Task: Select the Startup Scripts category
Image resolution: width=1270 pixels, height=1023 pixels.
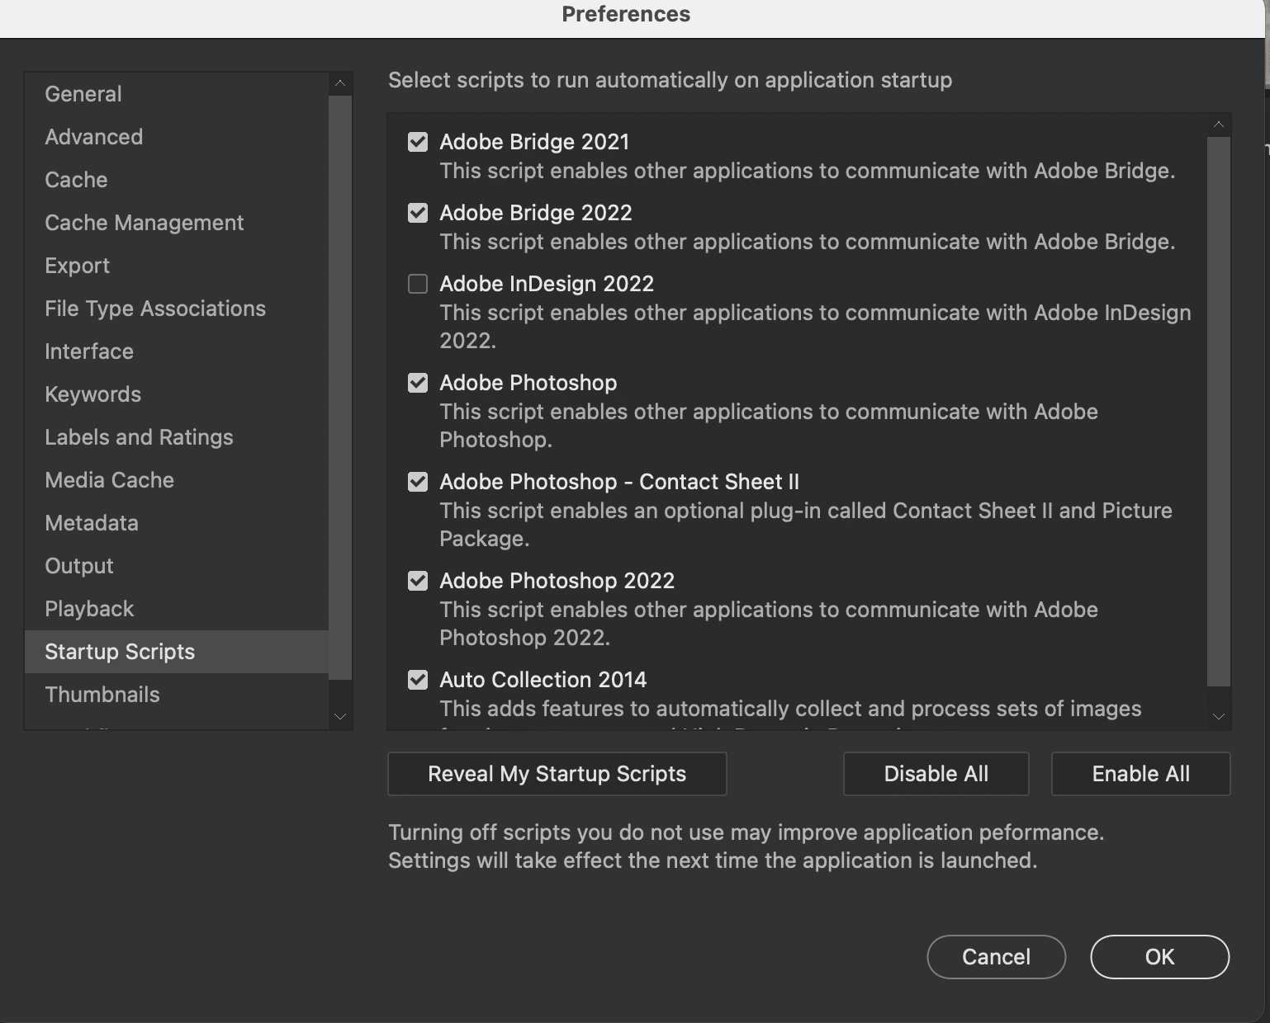Action: click(x=177, y=652)
